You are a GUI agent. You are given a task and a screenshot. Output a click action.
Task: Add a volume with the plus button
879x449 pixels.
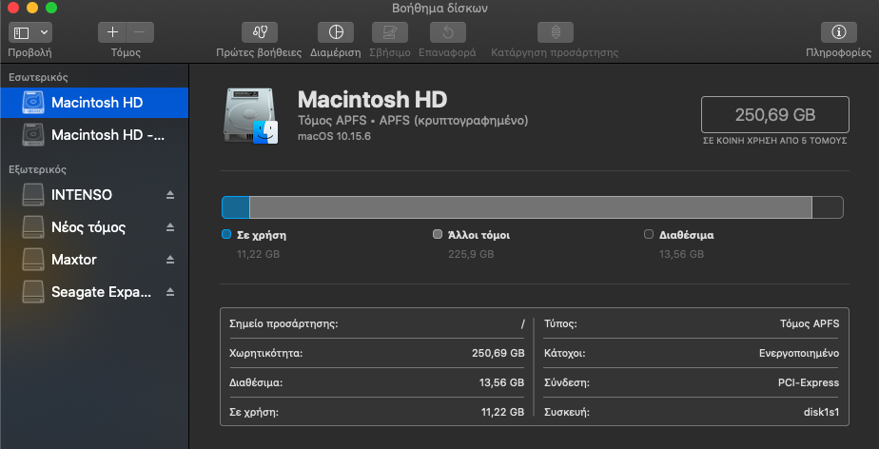tap(112, 32)
